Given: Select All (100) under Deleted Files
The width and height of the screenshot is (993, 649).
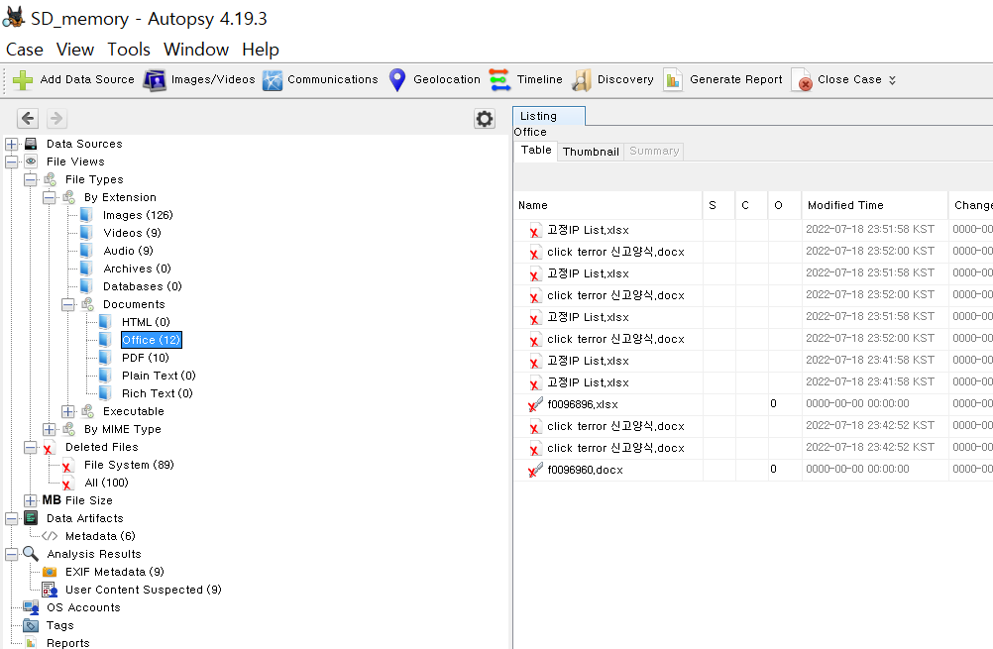Looking at the screenshot, I should point(106,483).
